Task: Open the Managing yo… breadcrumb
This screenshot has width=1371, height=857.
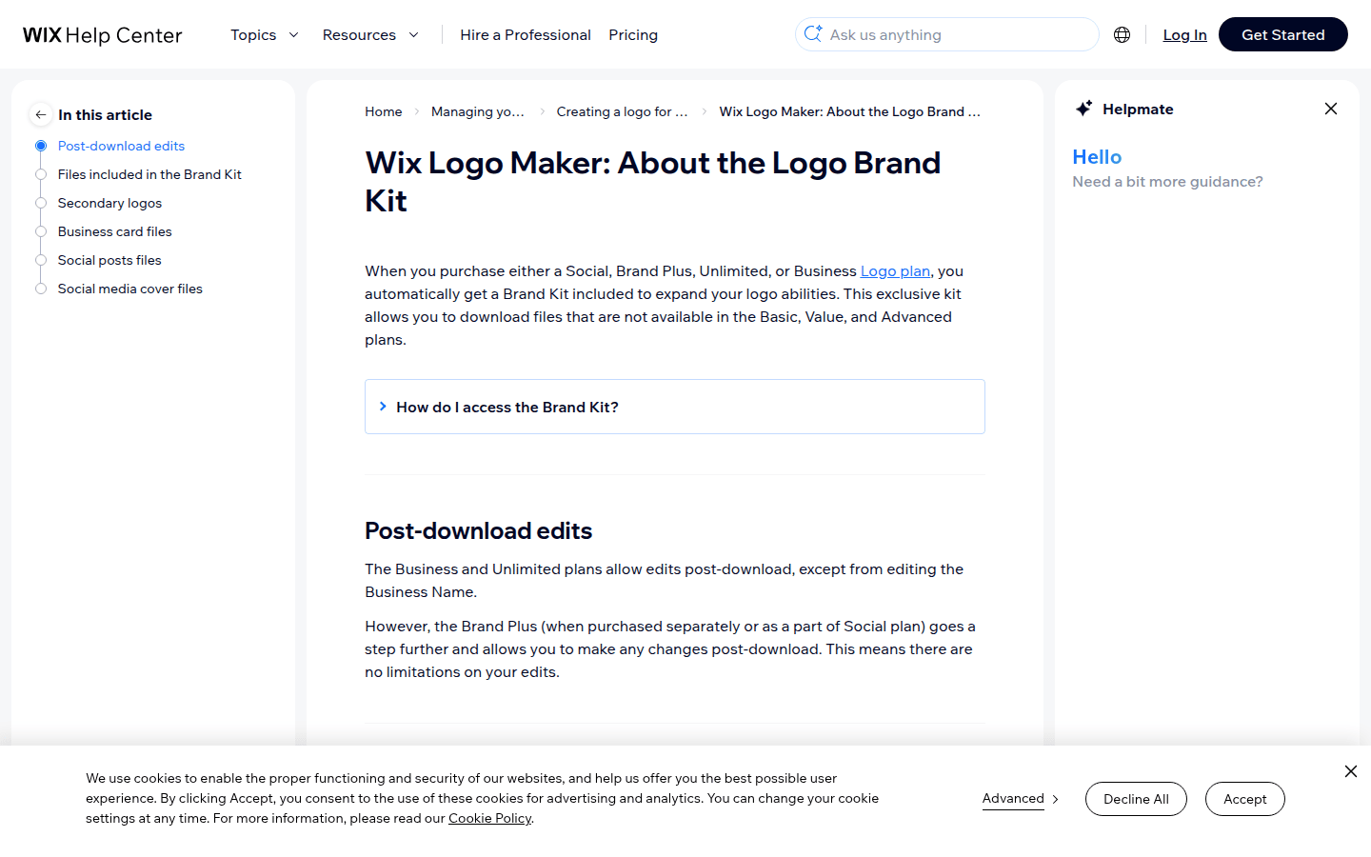Action: 478,111
